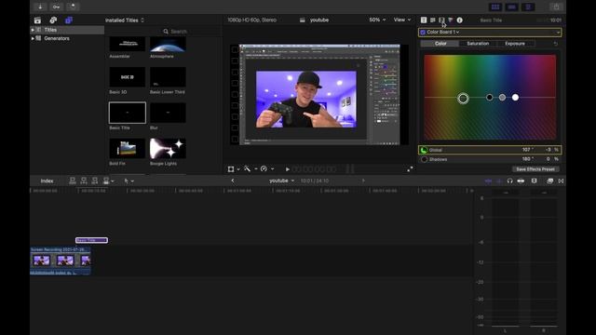Open the Transitions browser icon
Screen dimensions: 596x335
(561, 181)
